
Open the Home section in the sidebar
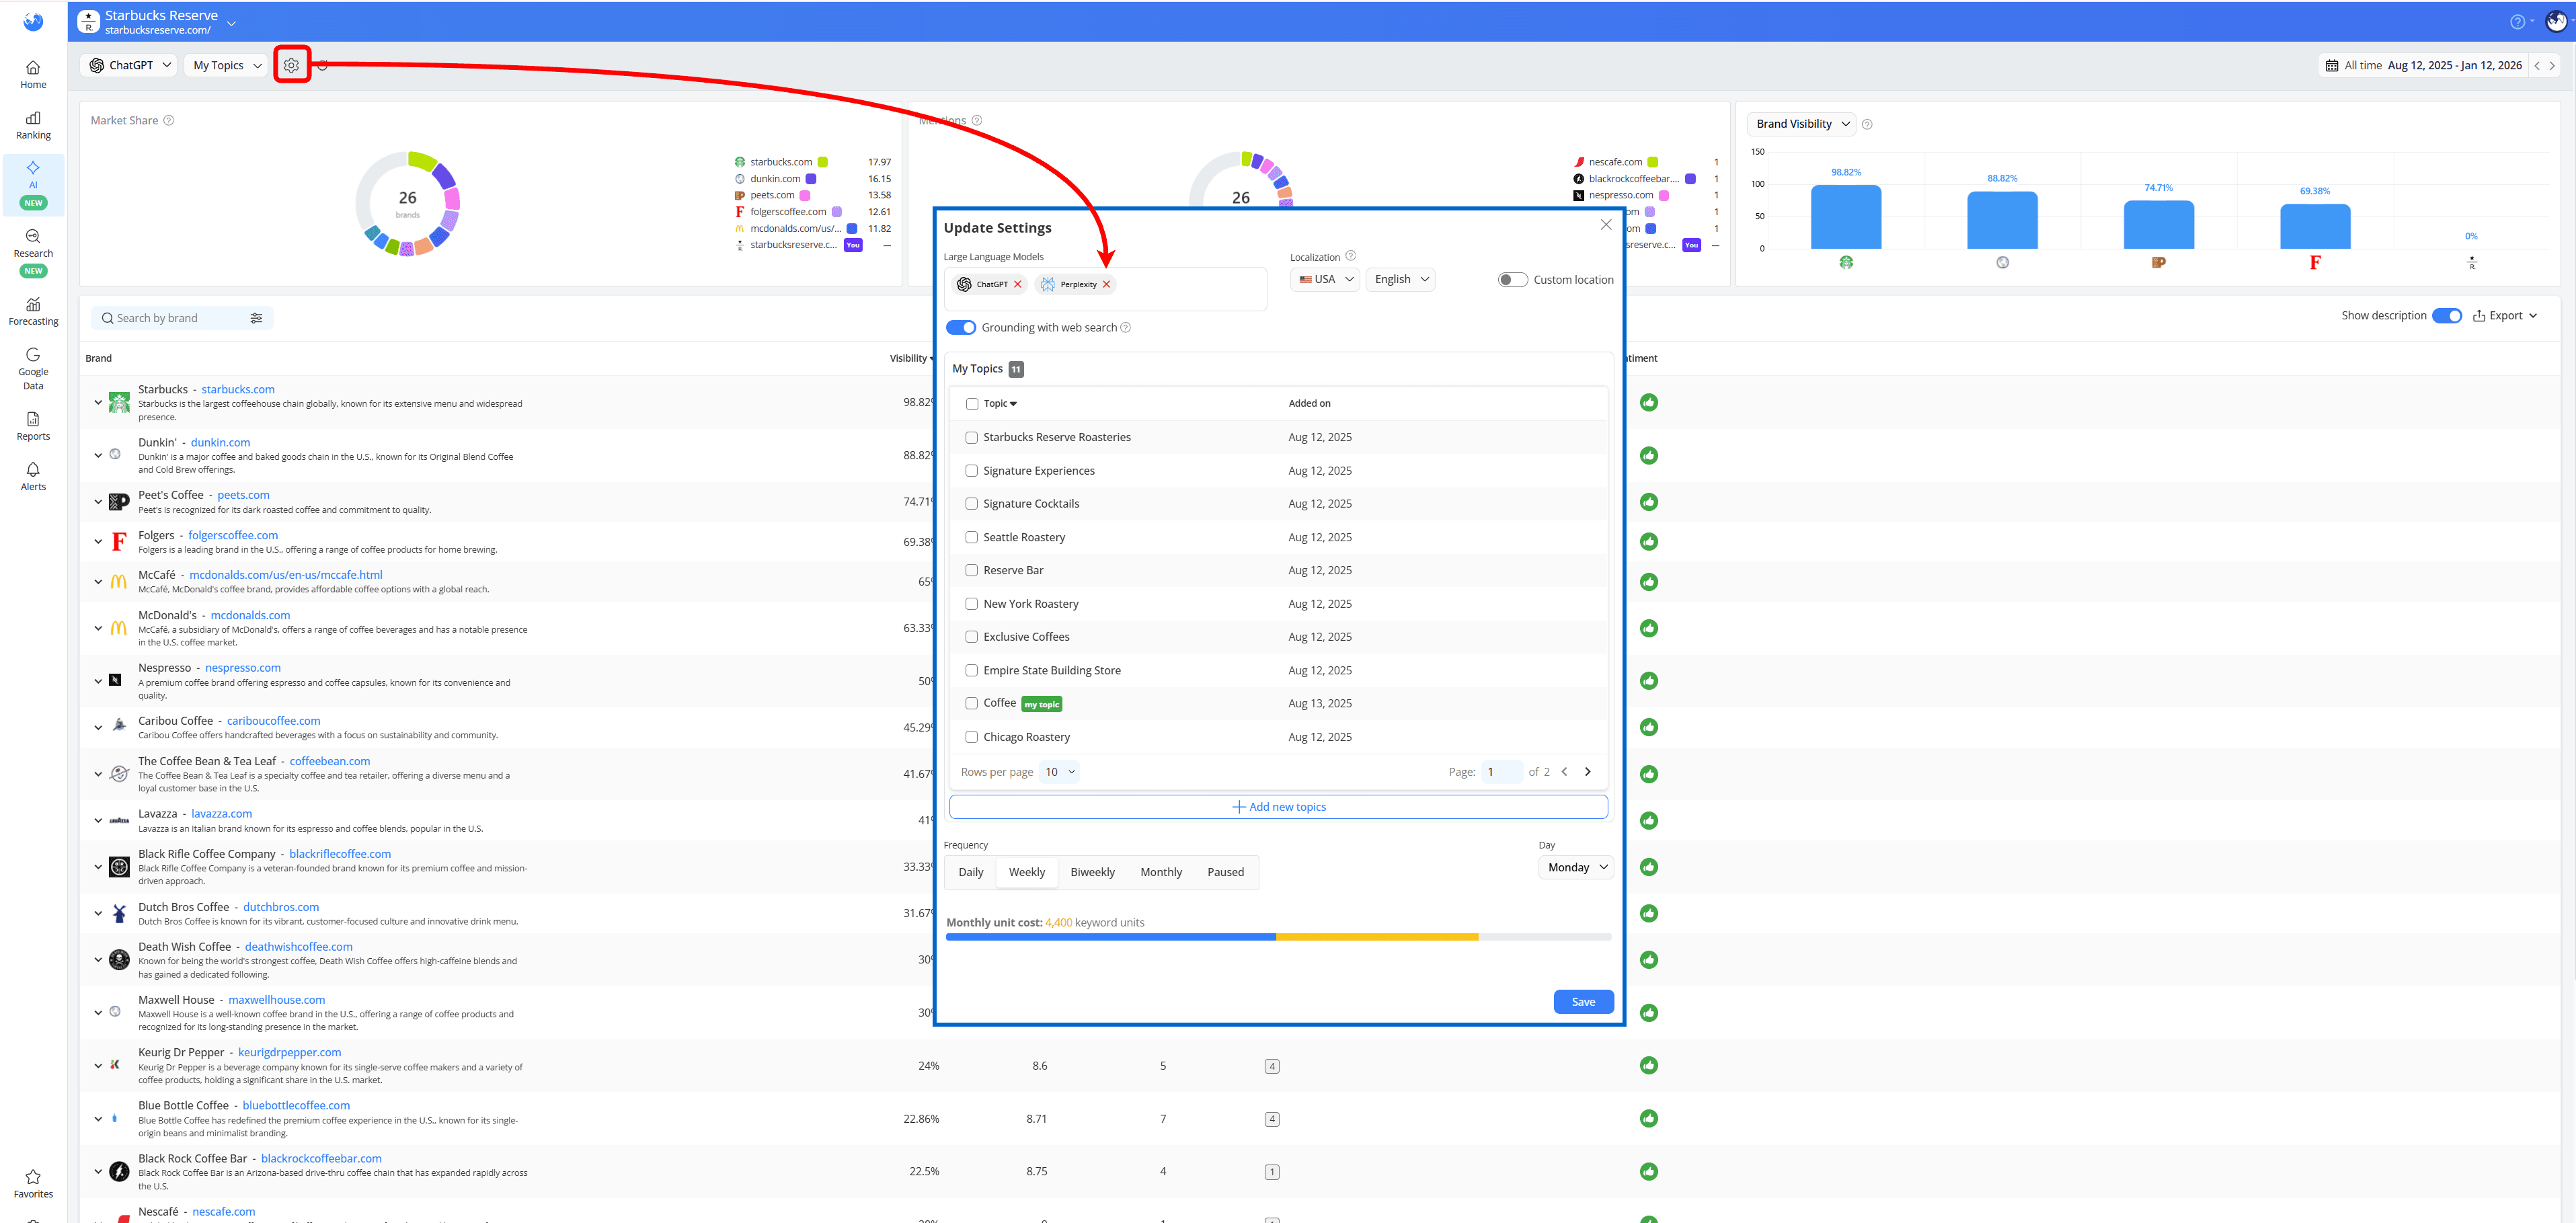tap(33, 73)
